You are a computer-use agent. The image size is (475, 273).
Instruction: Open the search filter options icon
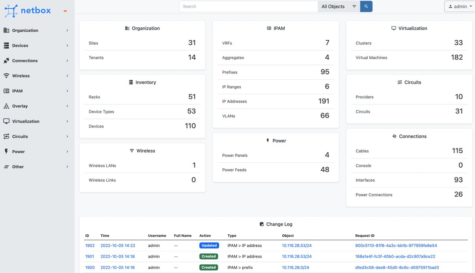point(354,6)
